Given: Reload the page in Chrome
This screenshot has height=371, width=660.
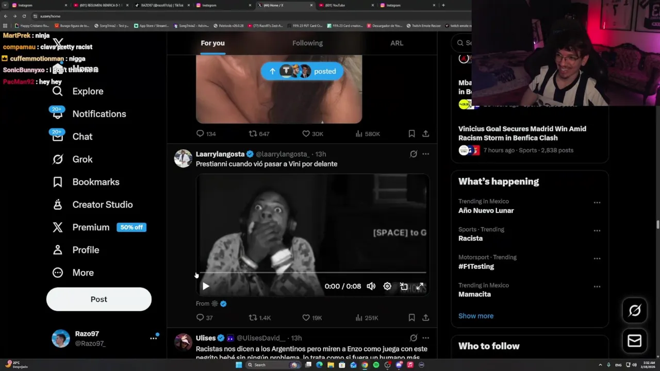Looking at the screenshot, I should (x=24, y=16).
